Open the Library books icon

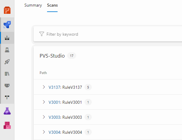point(7,73)
